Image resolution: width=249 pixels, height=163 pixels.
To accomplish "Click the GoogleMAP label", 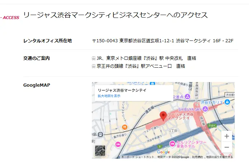I will (x=37, y=85).
